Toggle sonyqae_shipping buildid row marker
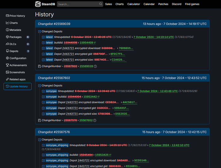 pos(43,155)
